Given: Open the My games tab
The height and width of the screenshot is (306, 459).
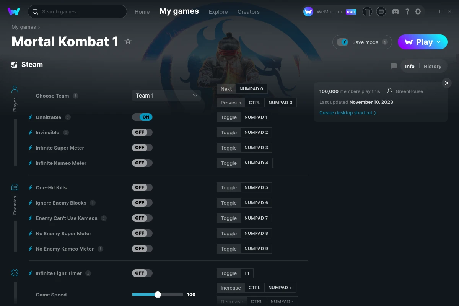Looking at the screenshot, I should click(179, 11).
